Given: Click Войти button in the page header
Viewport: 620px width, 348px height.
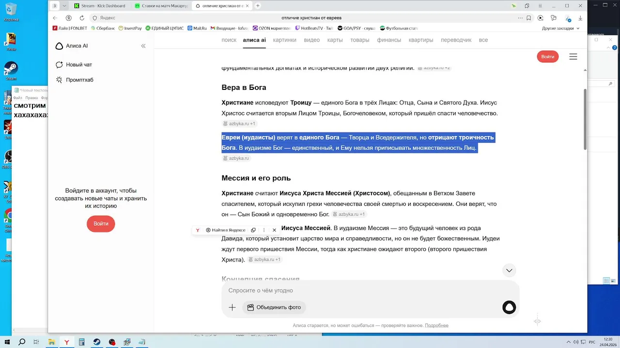Looking at the screenshot, I should click(548, 57).
